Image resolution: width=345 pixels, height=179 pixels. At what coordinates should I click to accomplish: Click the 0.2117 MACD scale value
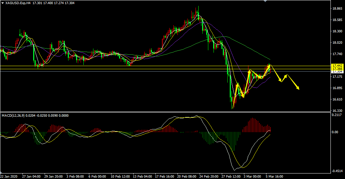[x=337, y=115]
